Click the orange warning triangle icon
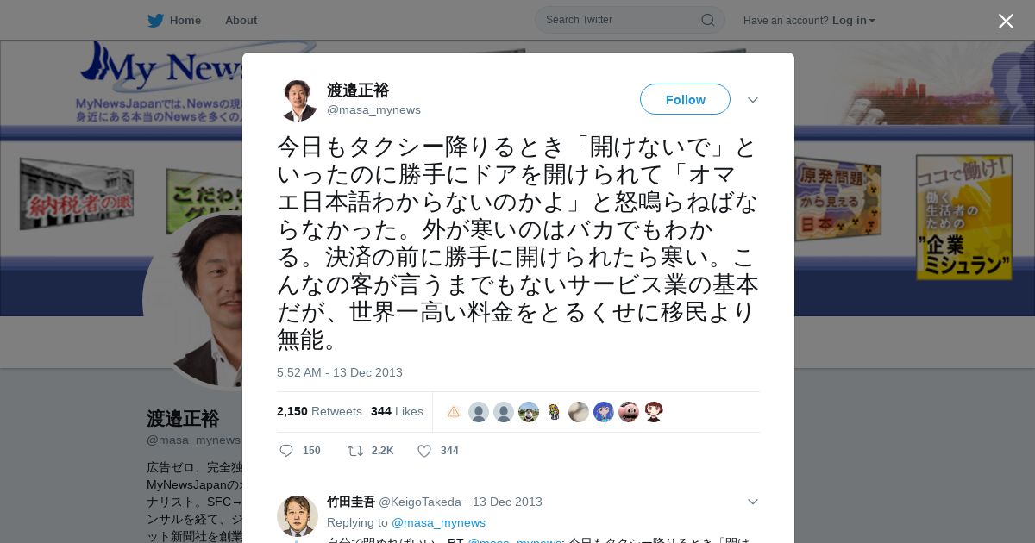 coord(454,412)
